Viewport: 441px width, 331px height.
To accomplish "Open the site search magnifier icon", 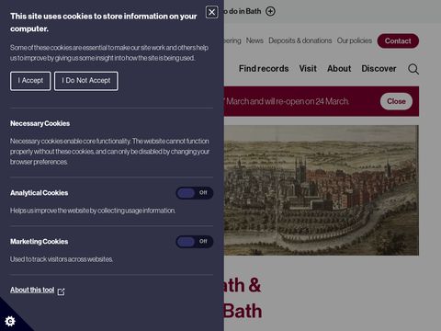I will pyautogui.click(x=413, y=69).
